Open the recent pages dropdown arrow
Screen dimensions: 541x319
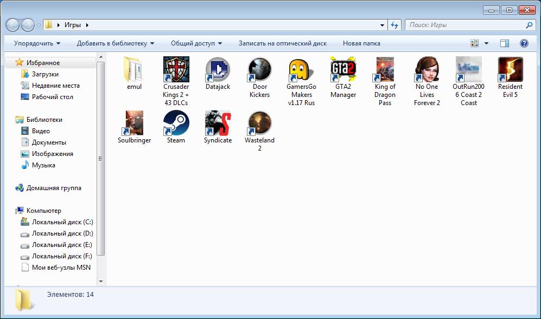39,25
